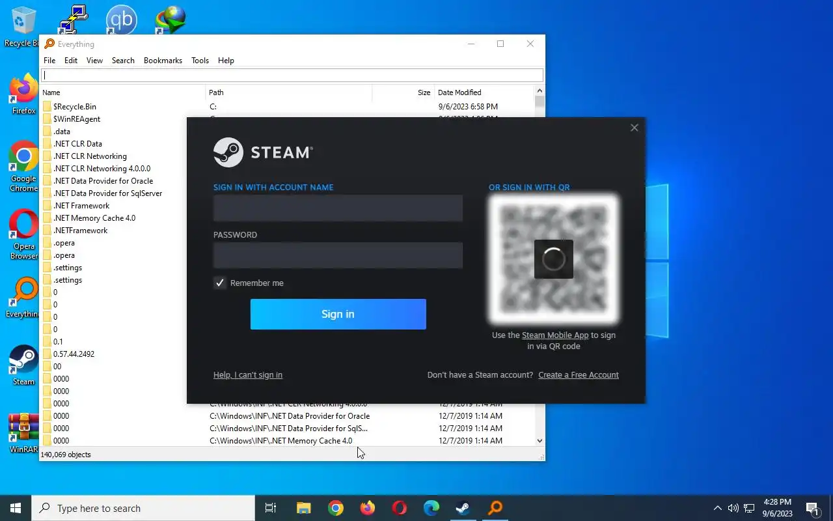Select the .data folder row
833x521 pixels.
point(62,132)
